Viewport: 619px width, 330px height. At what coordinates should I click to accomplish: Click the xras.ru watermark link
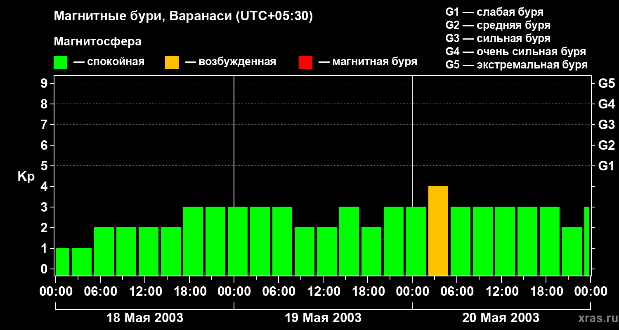(596, 318)
